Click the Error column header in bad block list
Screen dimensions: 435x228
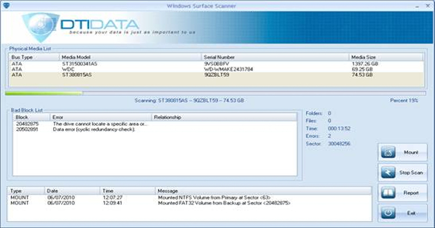[x=101, y=117]
